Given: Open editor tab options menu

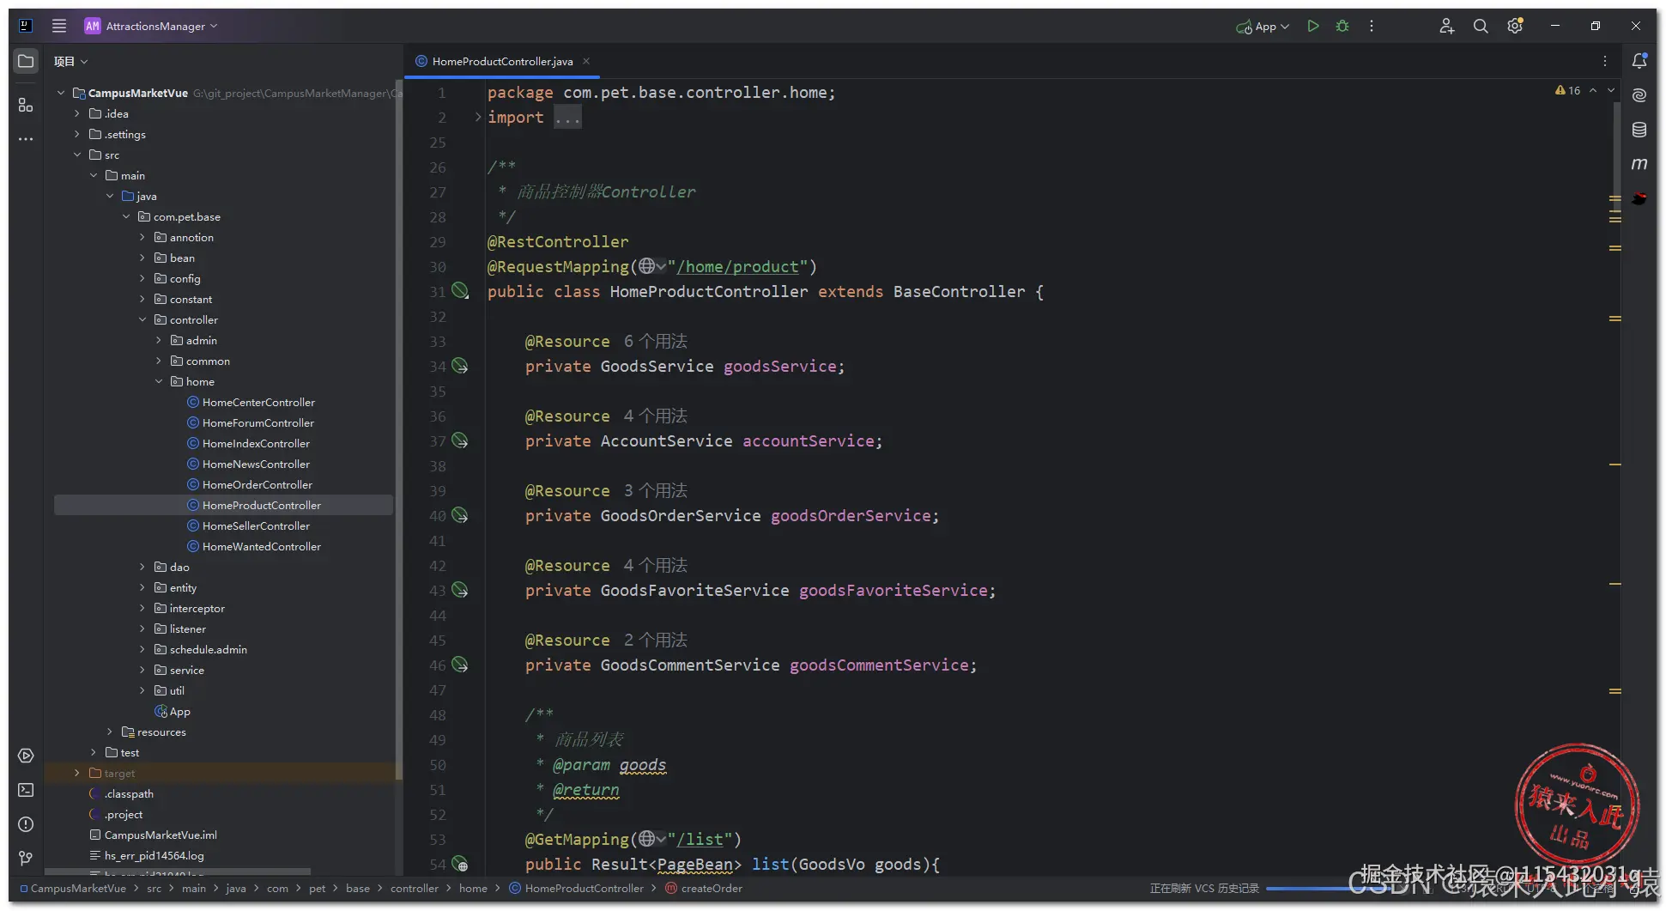Looking at the screenshot, I should click(x=1604, y=61).
